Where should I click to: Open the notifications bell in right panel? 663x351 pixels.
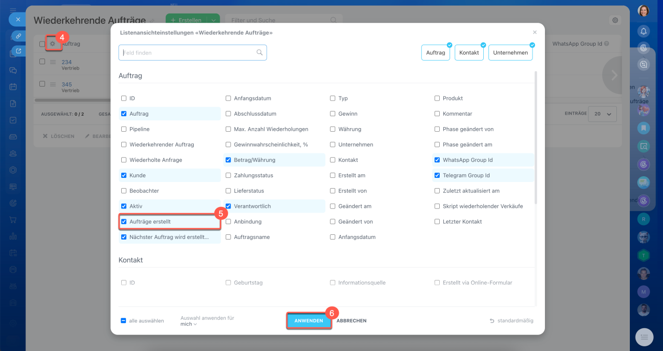click(x=643, y=31)
